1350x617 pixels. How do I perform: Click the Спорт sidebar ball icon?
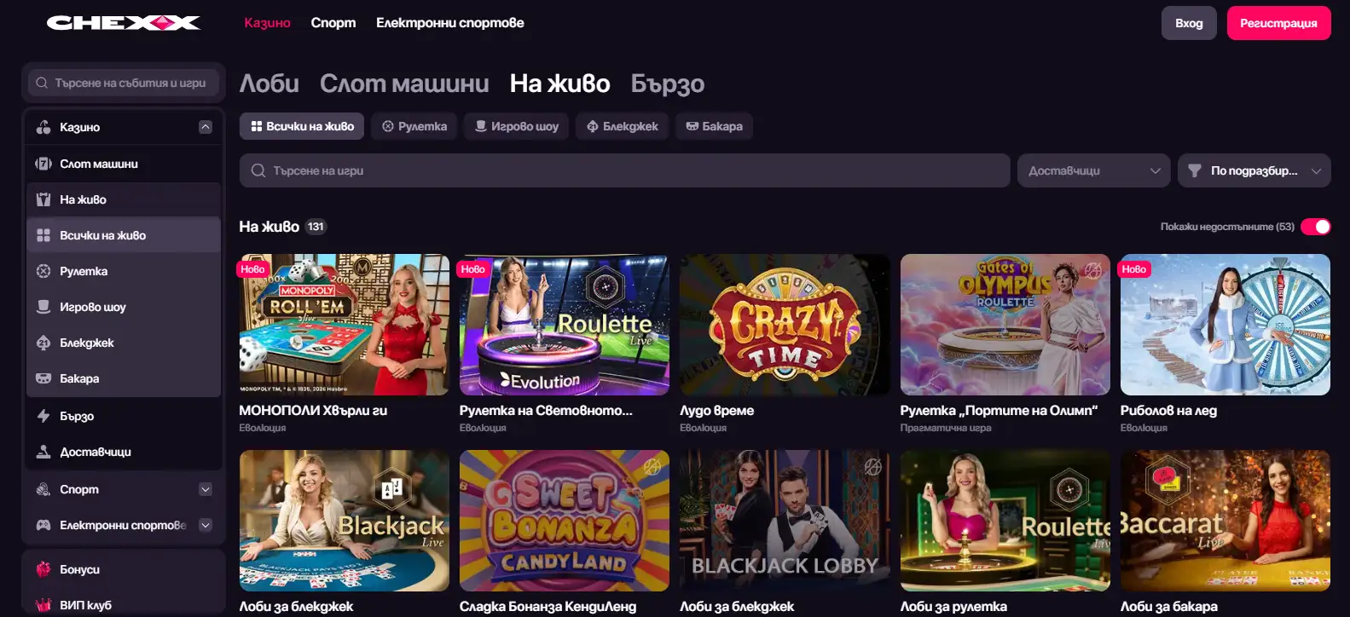(x=43, y=489)
